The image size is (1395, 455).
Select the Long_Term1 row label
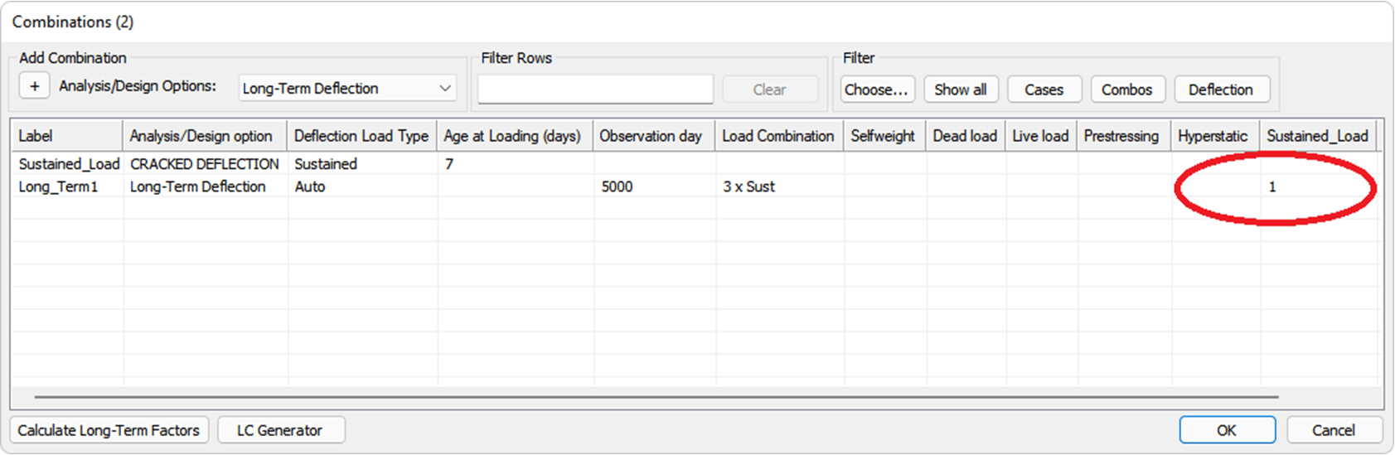pyautogui.click(x=59, y=187)
